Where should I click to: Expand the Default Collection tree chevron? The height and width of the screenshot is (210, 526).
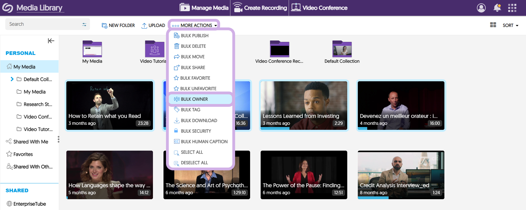(x=12, y=79)
